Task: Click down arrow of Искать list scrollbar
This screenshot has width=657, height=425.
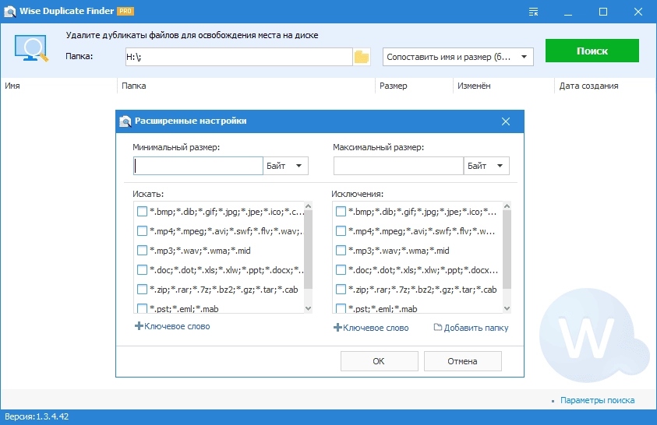Action: [x=309, y=309]
